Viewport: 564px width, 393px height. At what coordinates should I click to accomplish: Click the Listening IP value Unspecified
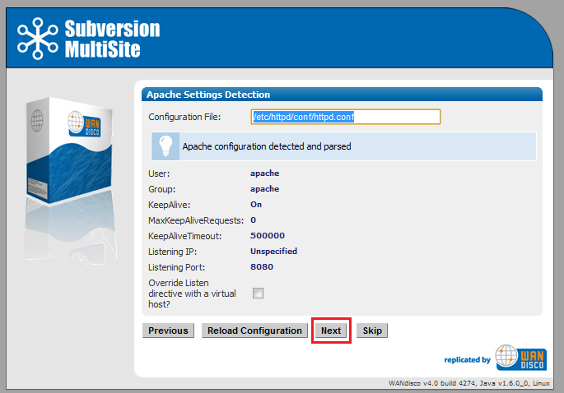tap(273, 251)
